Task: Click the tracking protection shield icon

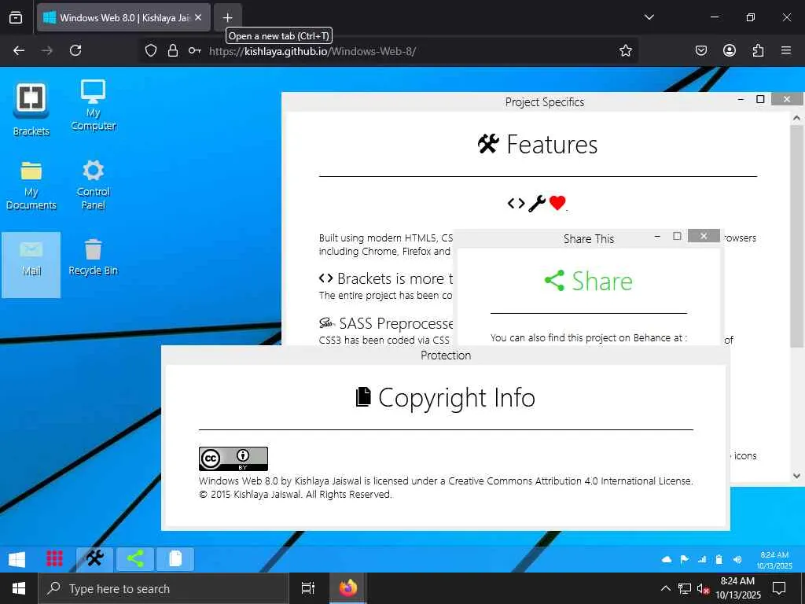Action: tap(150, 50)
